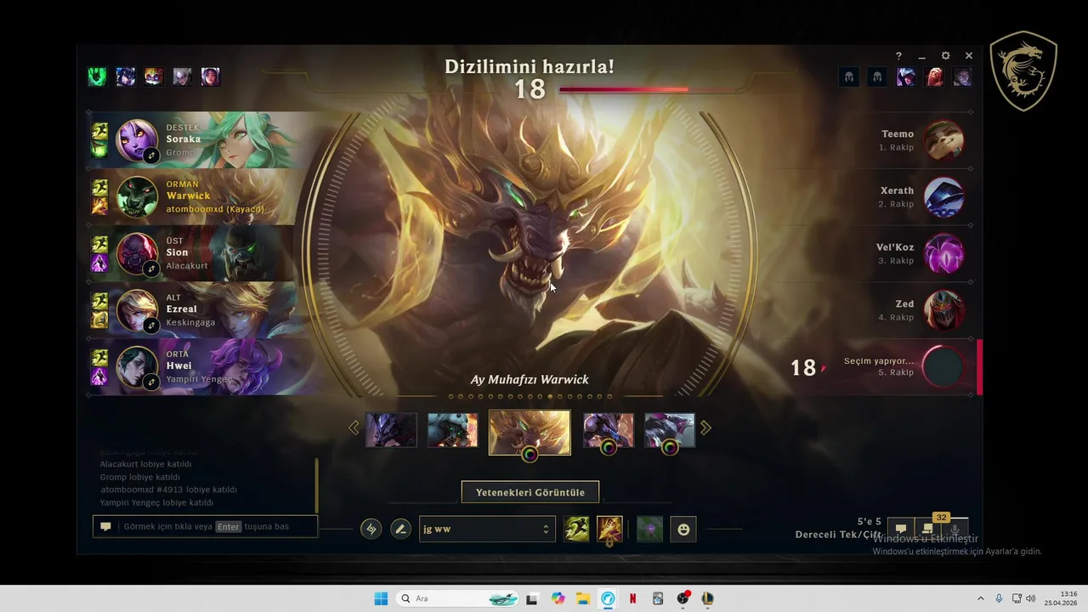
Task: Open the ward skin selector
Action: (x=649, y=529)
